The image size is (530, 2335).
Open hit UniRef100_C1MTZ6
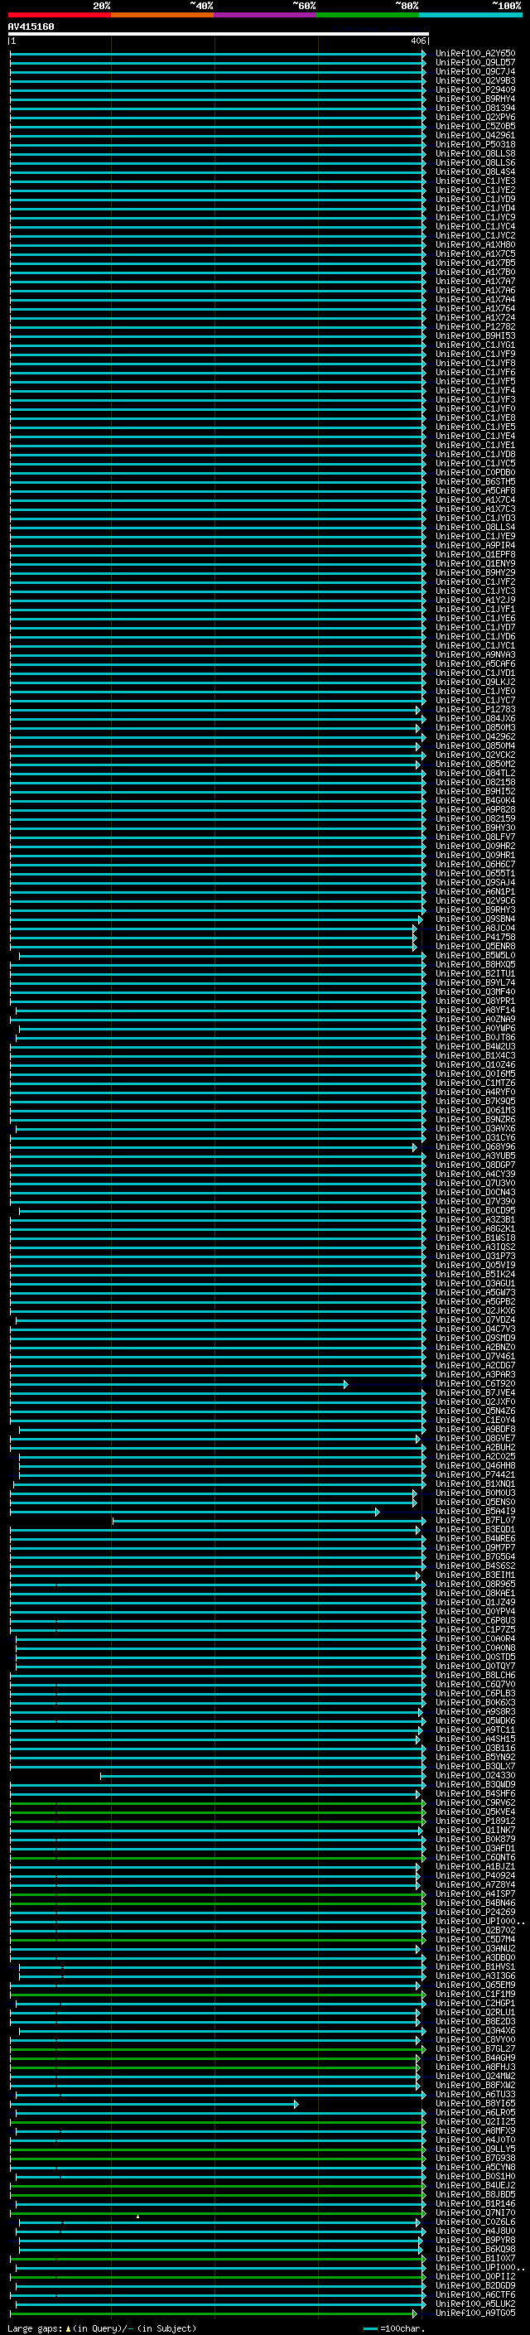click(x=475, y=1083)
